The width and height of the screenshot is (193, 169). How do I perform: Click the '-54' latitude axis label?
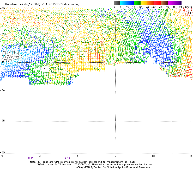click(2, 62)
